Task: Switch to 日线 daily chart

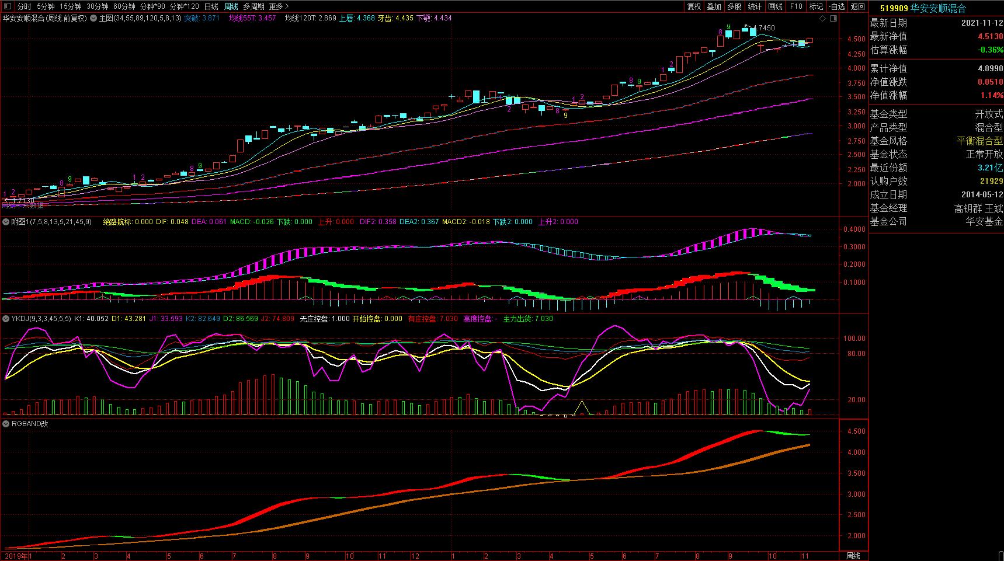Action: [x=211, y=6]
